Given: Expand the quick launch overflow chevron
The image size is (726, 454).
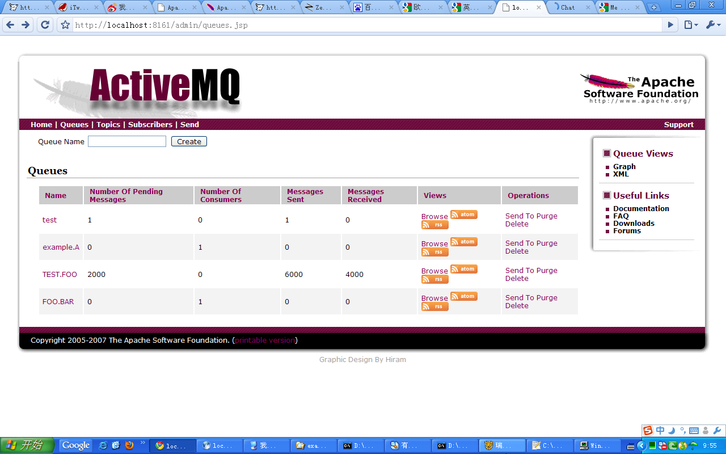Looking at the screenshot, I should (142, 443).
